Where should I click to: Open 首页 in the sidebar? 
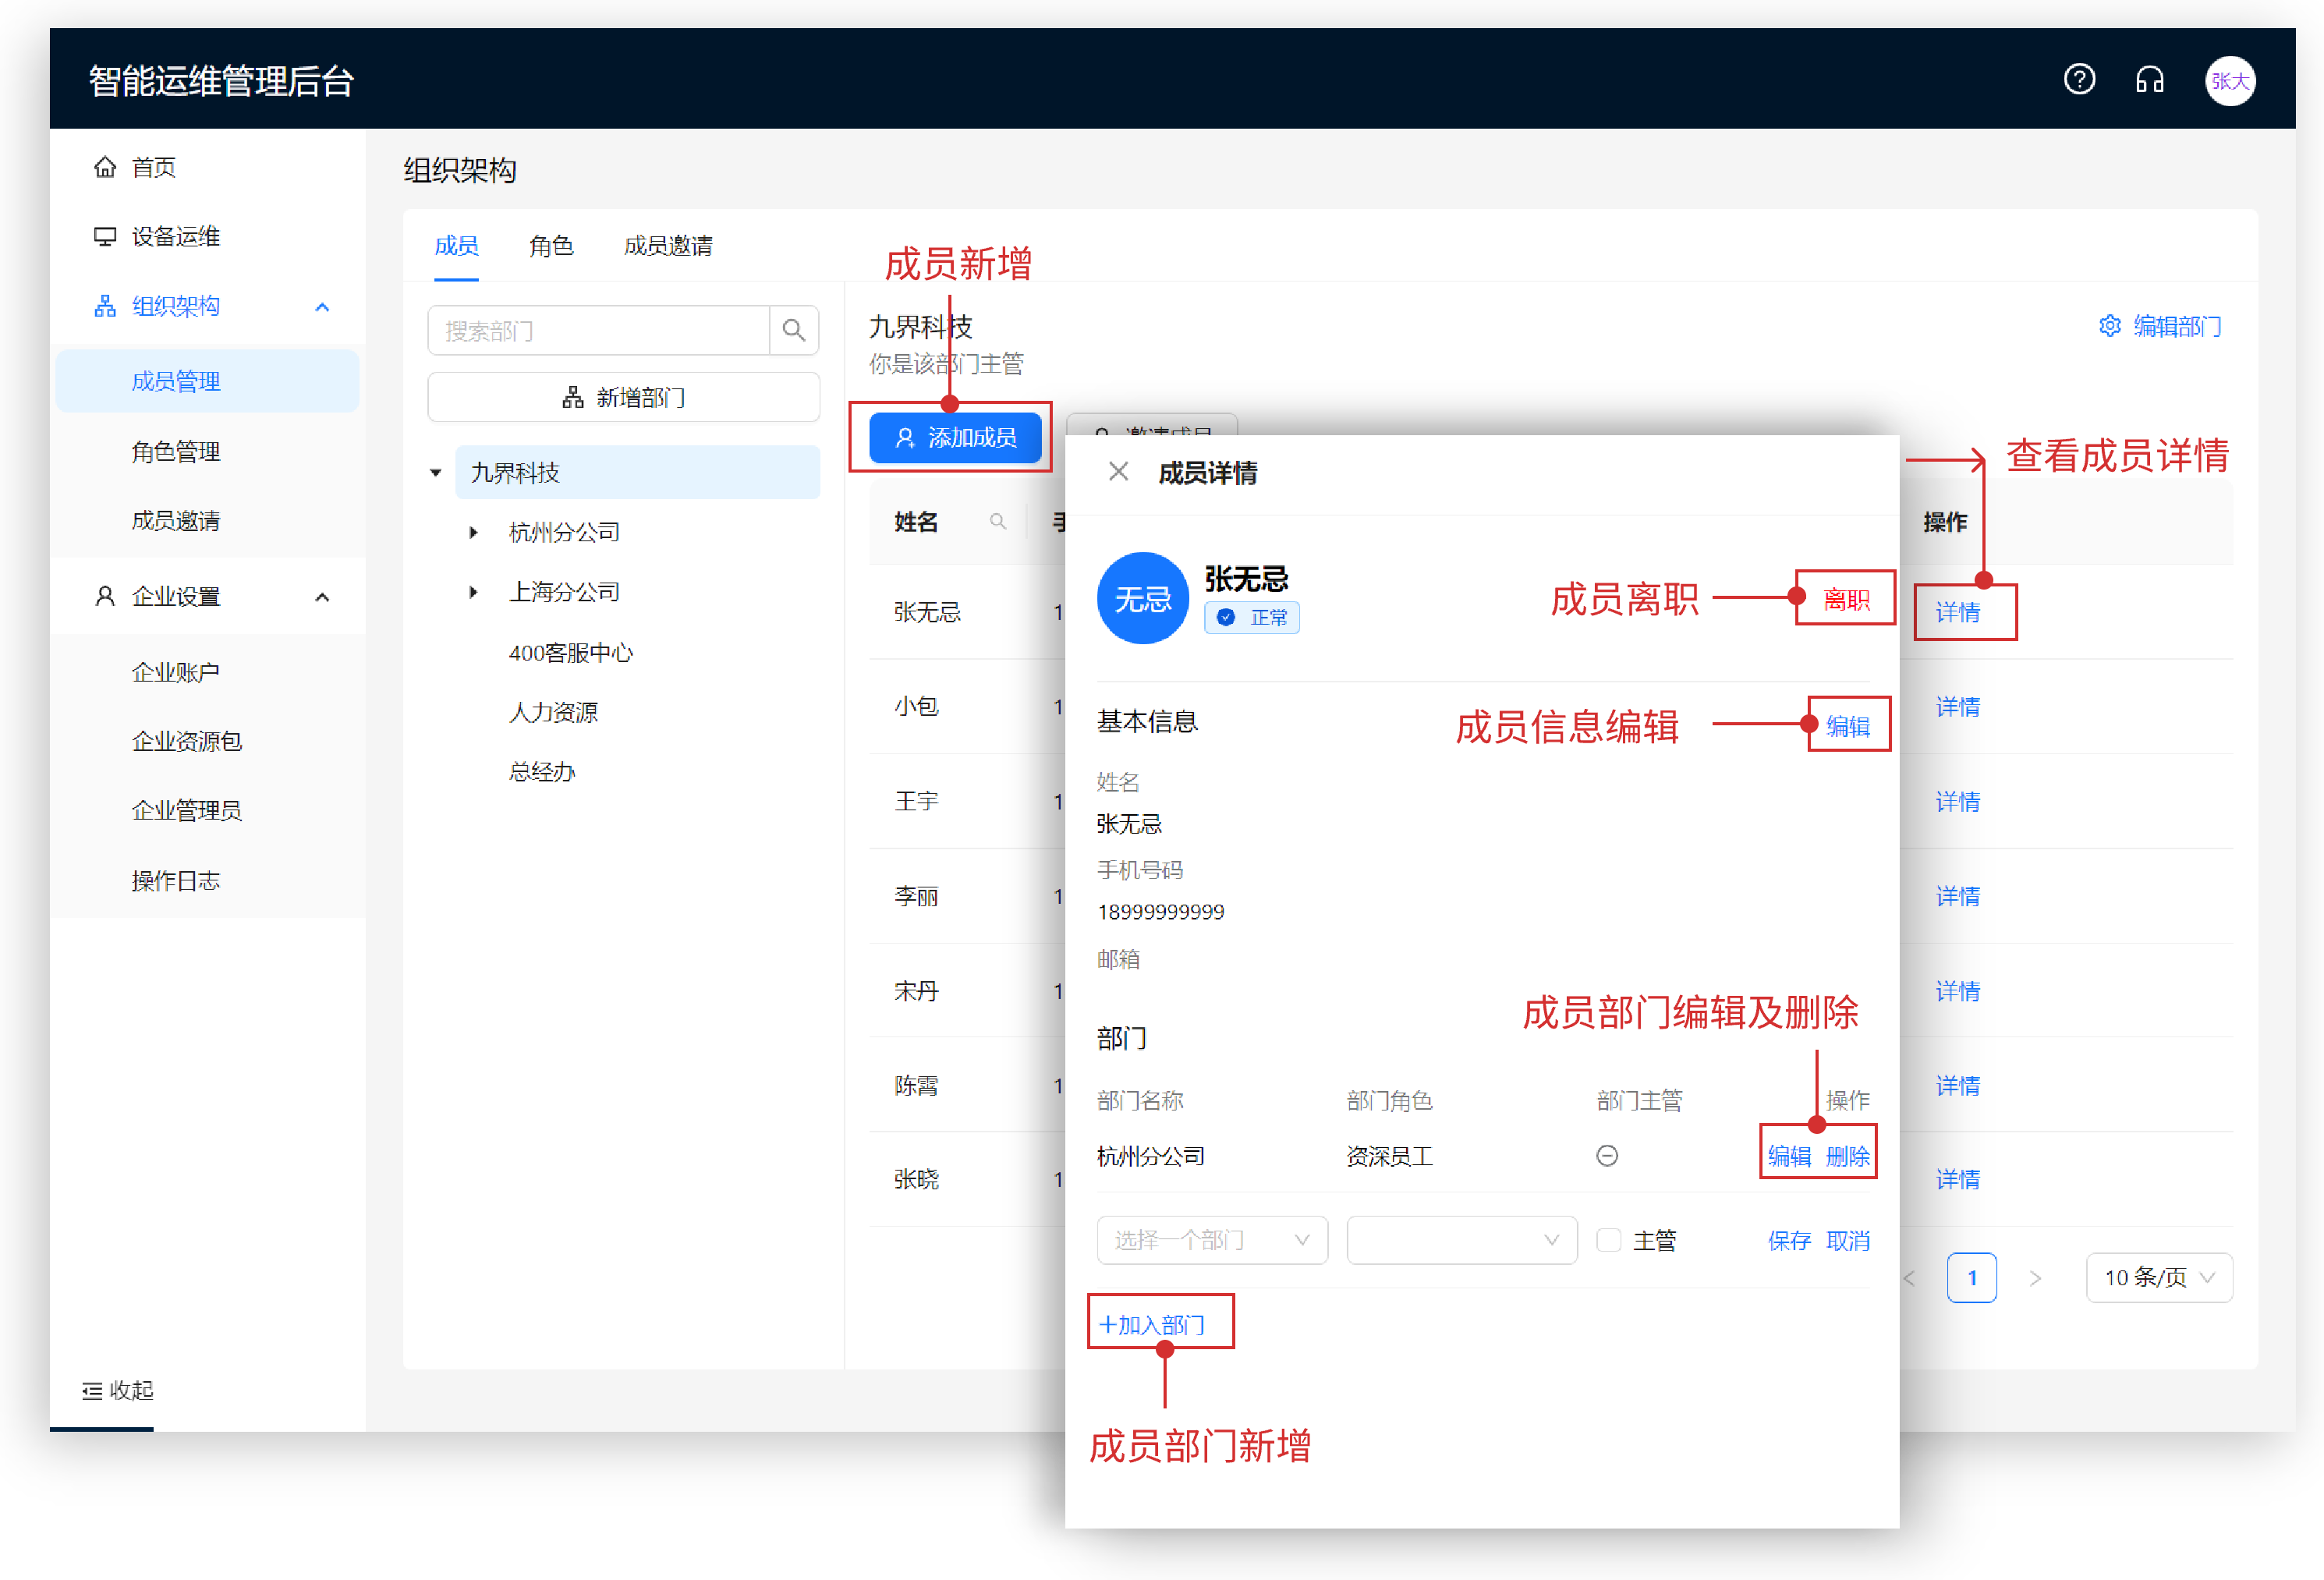click(x=208, y=167)
